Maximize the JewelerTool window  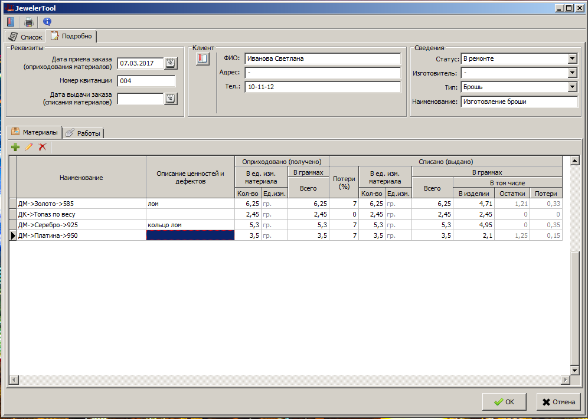pos(569,8)
